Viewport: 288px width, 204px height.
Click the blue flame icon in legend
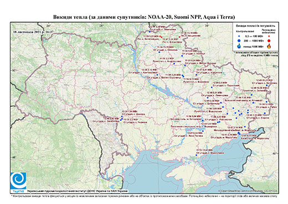(x=239, y=46)
